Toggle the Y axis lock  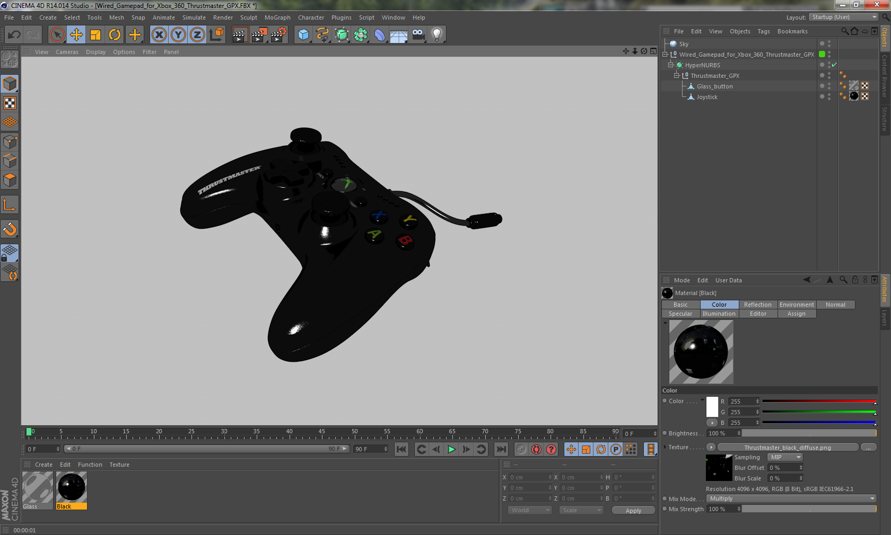(x=178, y=35)
